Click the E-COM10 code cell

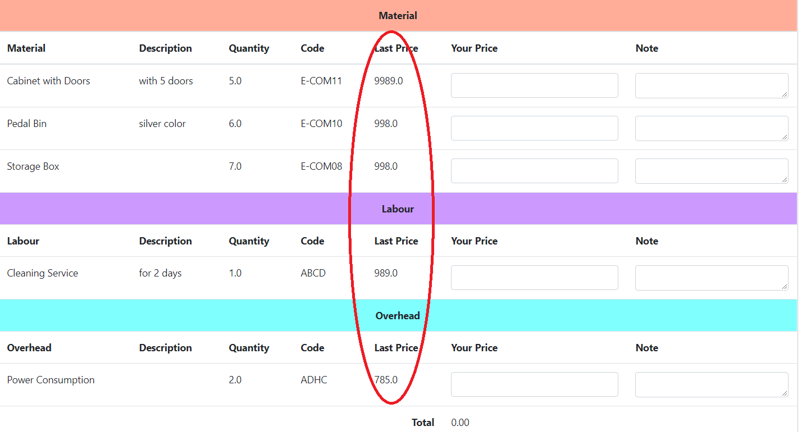(x=321, y=124)
